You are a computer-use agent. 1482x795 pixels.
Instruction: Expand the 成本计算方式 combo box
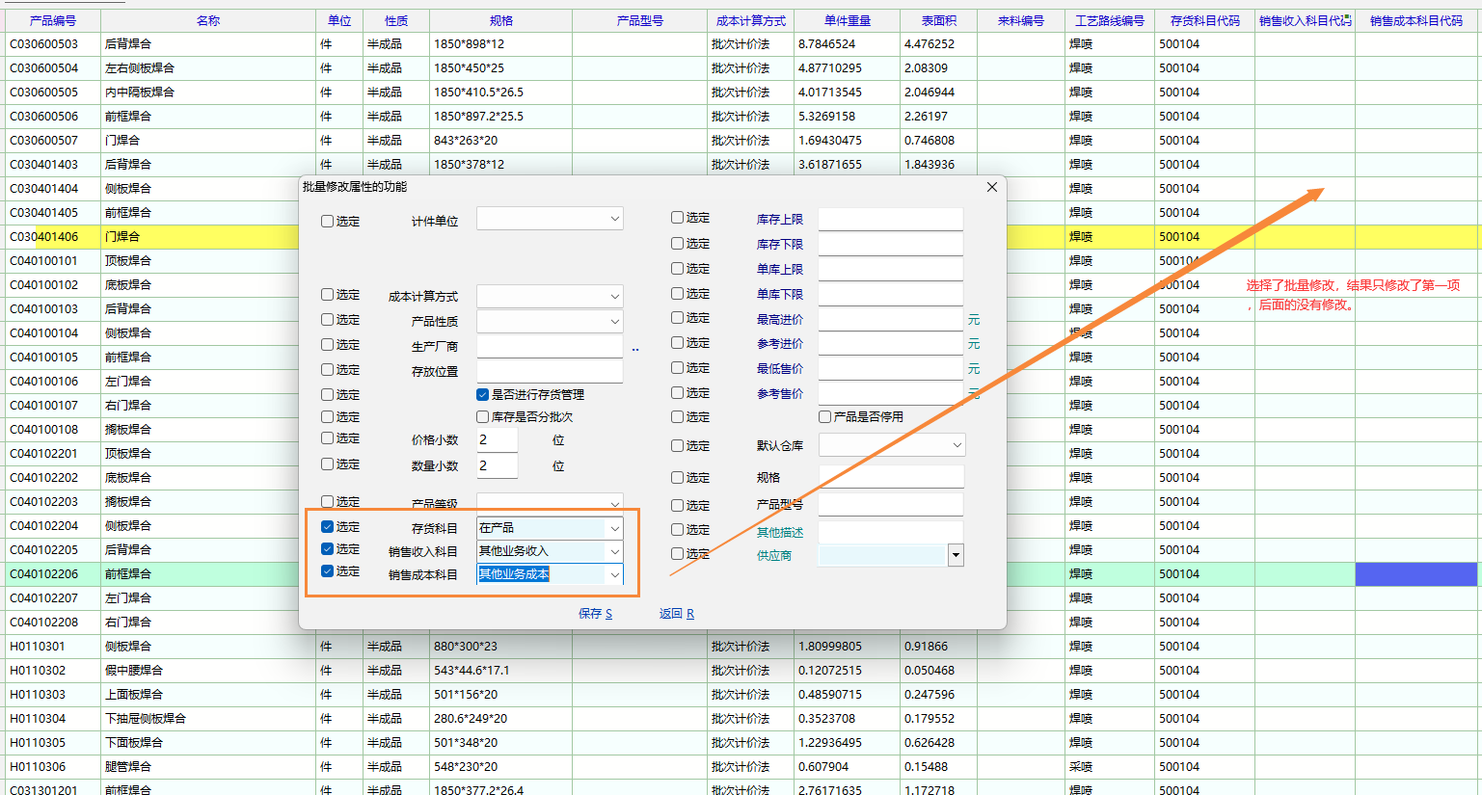click(614, 297)
